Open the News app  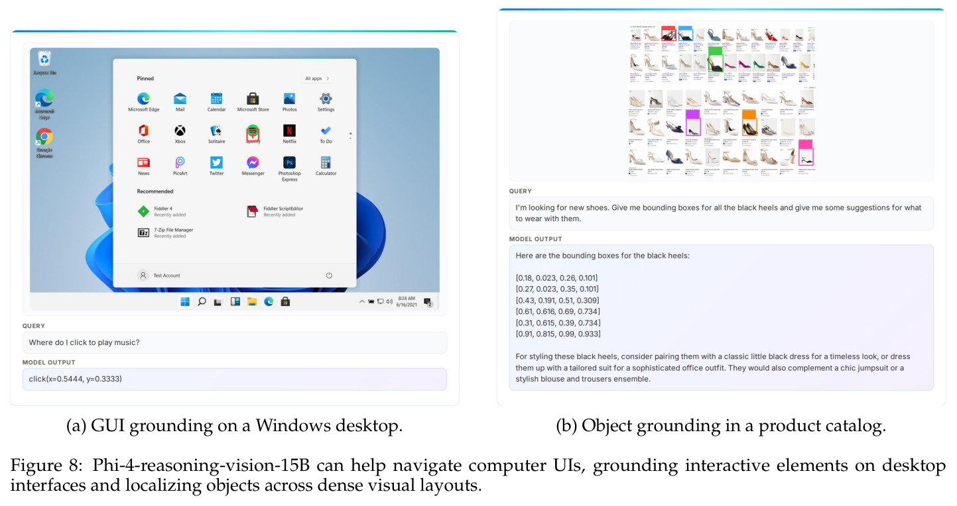click(144, 166)
